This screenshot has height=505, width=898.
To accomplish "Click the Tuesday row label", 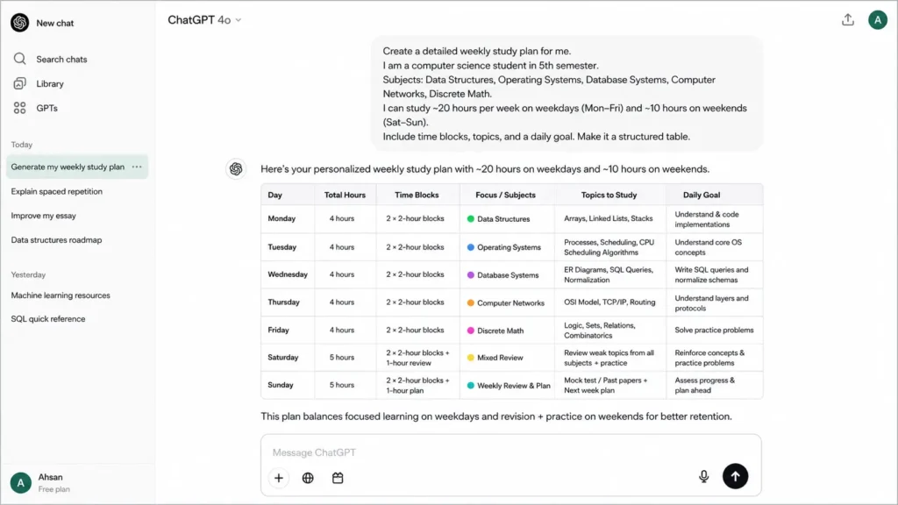I will 282,246.
